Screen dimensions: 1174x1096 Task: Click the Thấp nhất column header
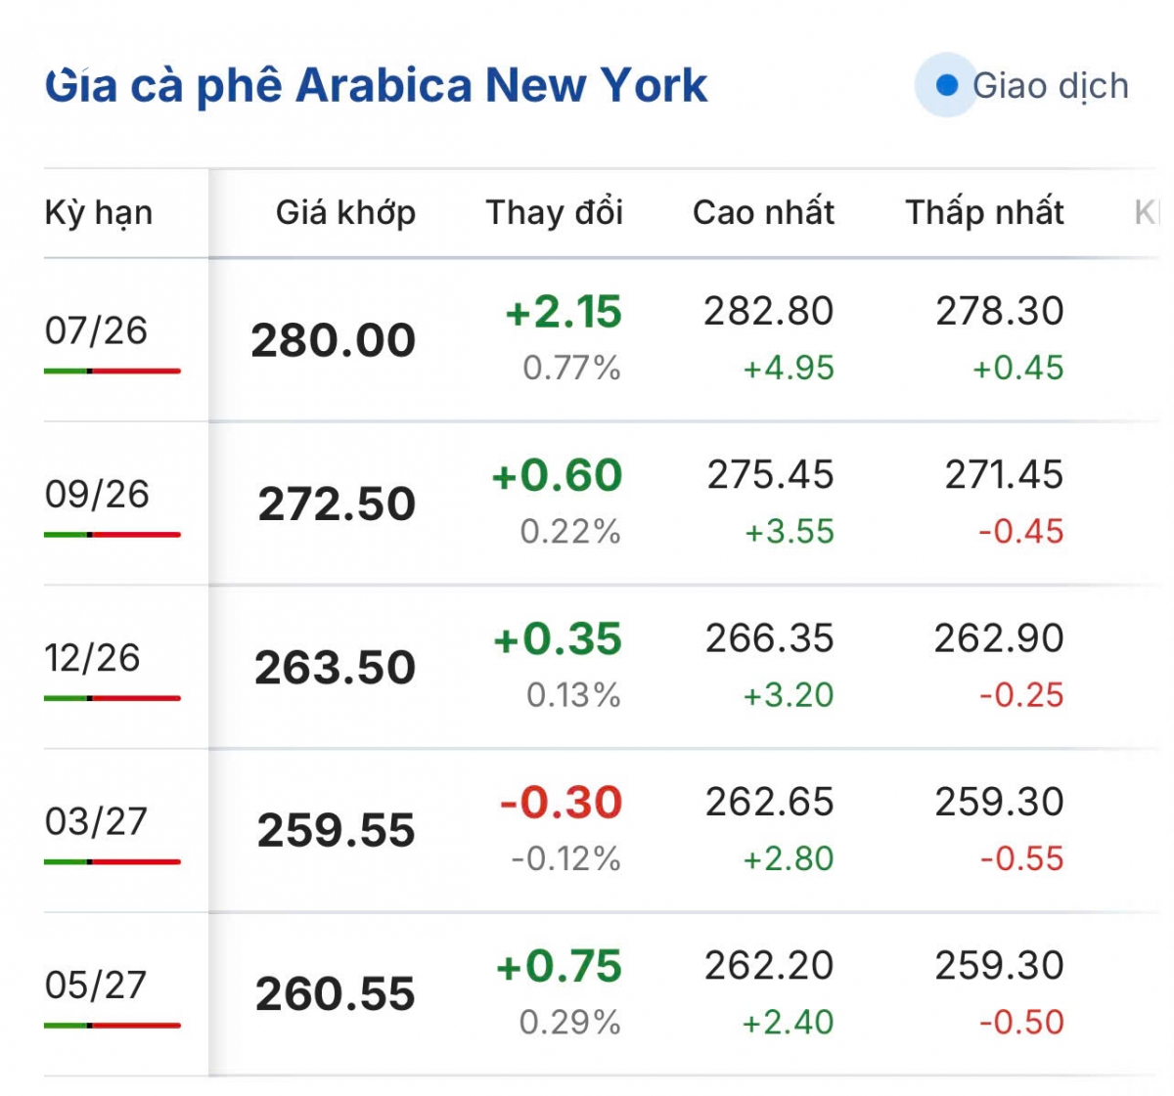[x=984, y=212]
